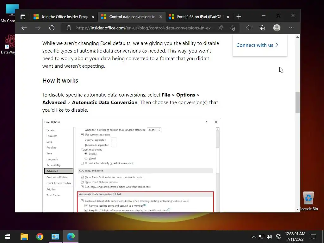Open the notification center icon

tap(314, 237)
